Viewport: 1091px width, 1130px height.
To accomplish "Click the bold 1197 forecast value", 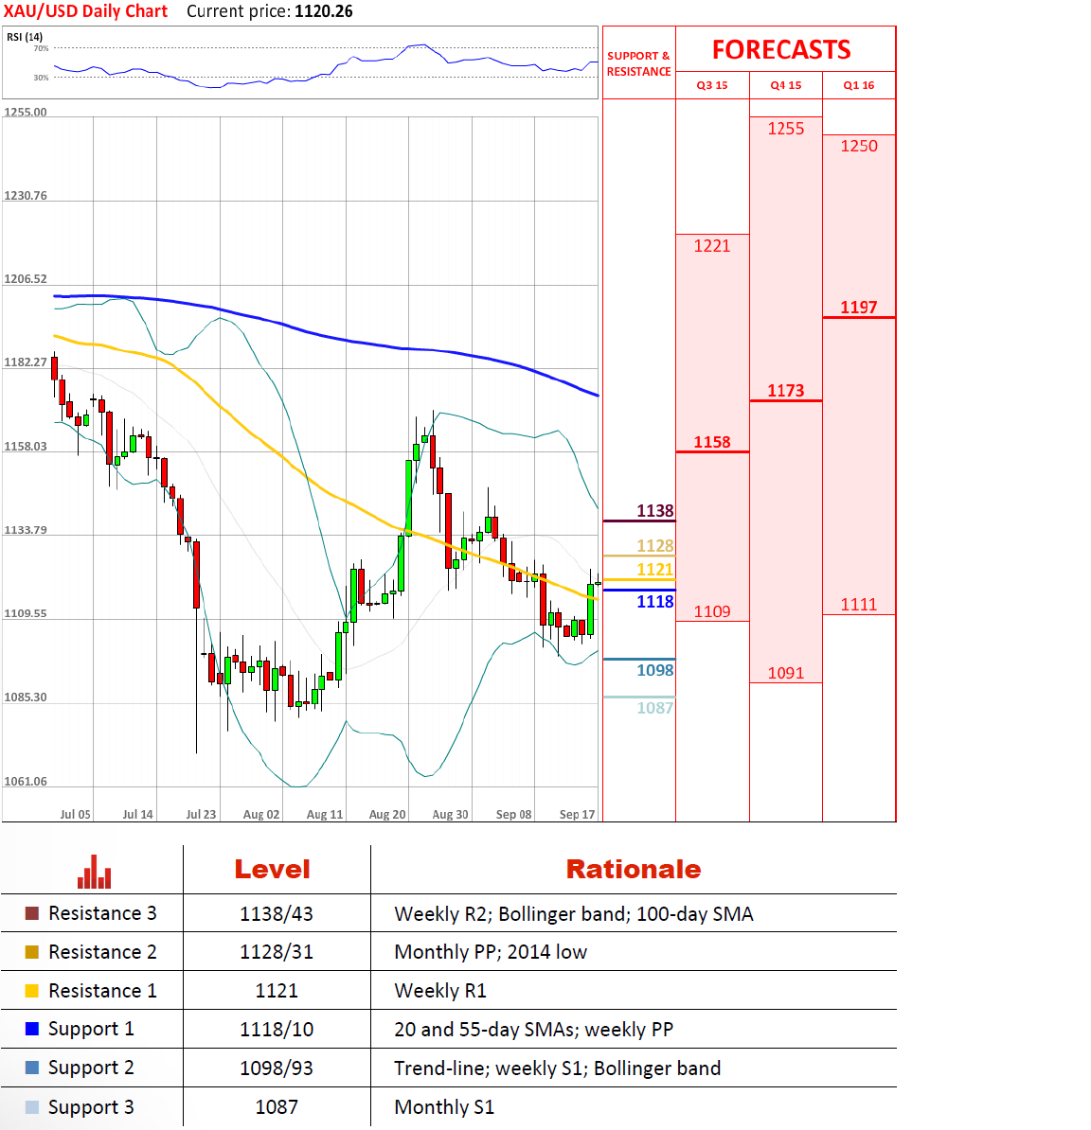I will point(859,307).
